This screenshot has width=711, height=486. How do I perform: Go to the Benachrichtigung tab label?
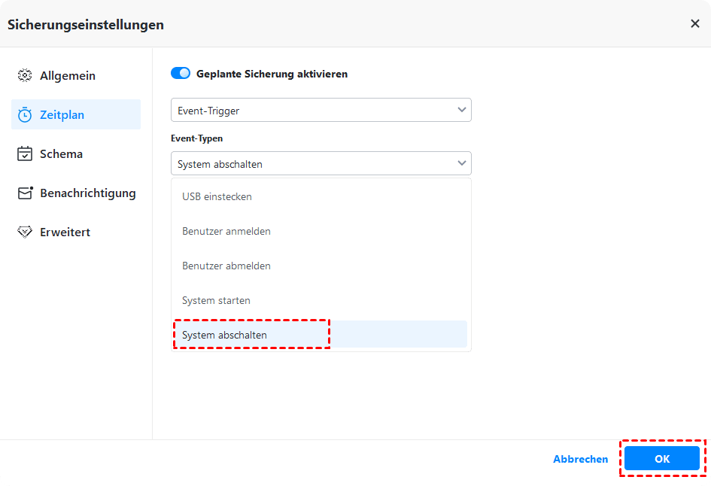[x=87, y=193]
